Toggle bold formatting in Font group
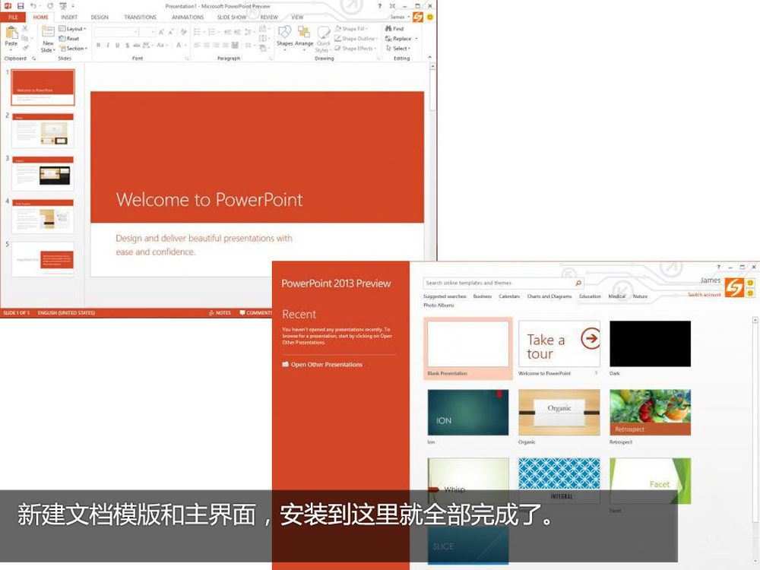Screen dimensions: 760x570 [x=98, y=46]
